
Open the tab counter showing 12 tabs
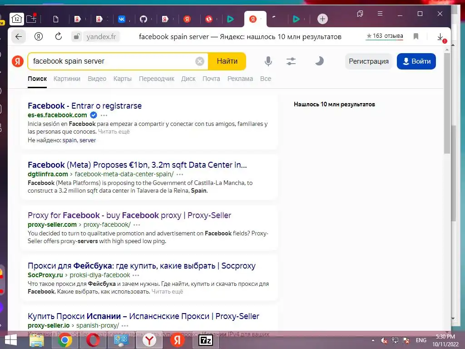(17, 19)
